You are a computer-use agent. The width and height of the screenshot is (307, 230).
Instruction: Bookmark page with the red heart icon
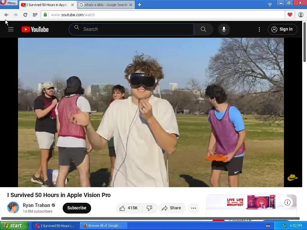290,15
